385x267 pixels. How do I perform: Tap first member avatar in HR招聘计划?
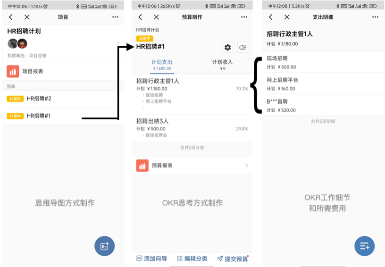point(12,44)
